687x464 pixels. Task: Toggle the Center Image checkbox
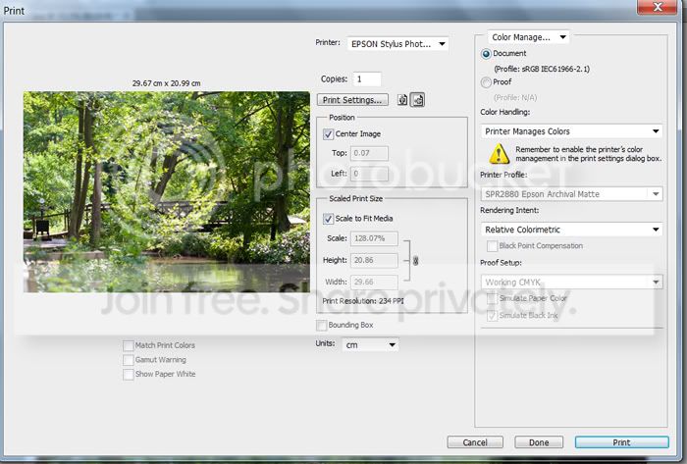coord(329,134)
